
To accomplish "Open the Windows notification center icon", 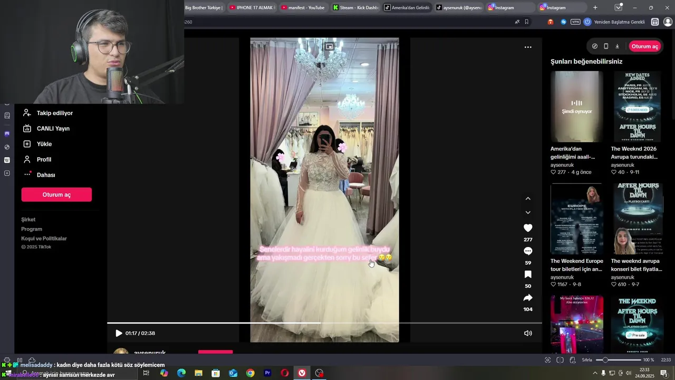I will (x=664, y=373).
